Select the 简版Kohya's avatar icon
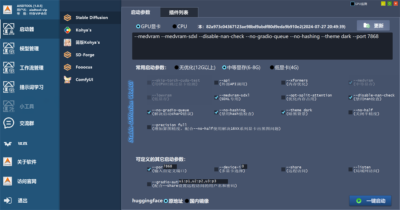400x210 pixels. [67, 43]
